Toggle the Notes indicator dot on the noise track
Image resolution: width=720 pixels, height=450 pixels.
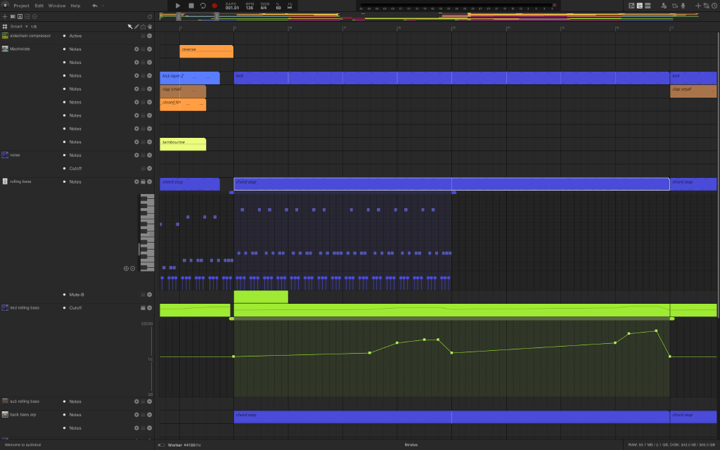pyautogui.click(x=65, y=155)
